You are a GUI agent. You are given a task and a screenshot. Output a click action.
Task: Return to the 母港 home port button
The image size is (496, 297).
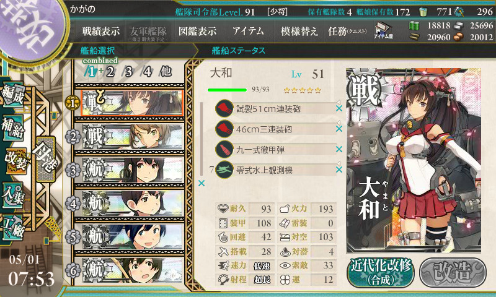coord(45,159)
